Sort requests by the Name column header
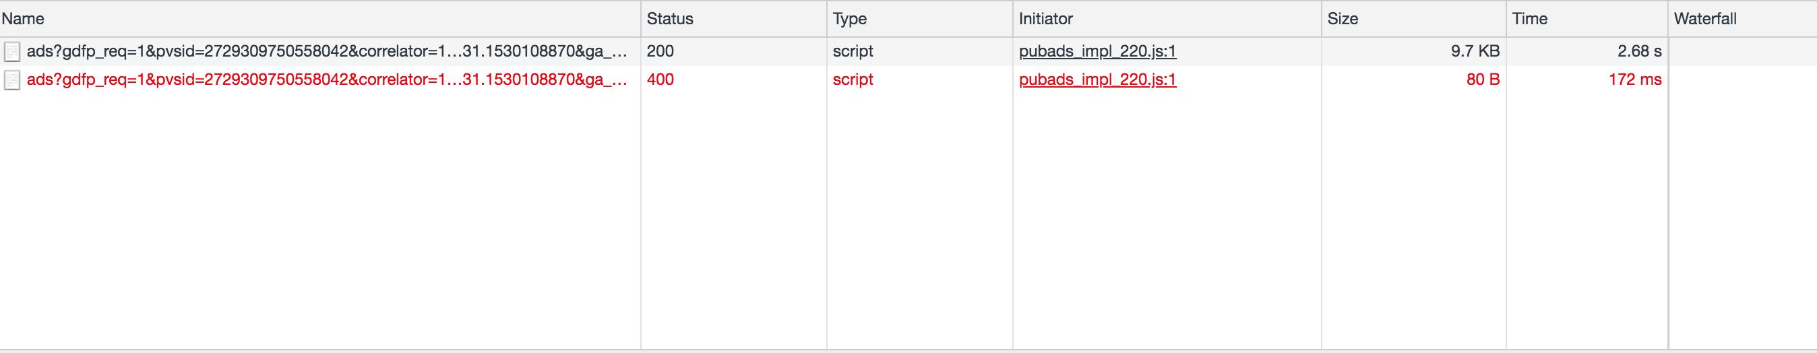Viewport: 1817px width, 353px height. coord(24,19)
